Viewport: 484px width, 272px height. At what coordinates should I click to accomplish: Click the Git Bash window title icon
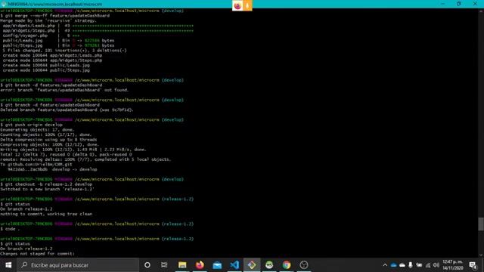tap(4, 4)
